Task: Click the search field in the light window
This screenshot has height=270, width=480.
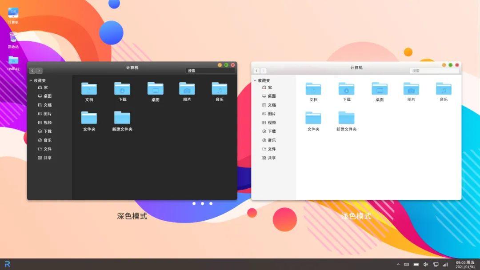Action: point(433,71)
